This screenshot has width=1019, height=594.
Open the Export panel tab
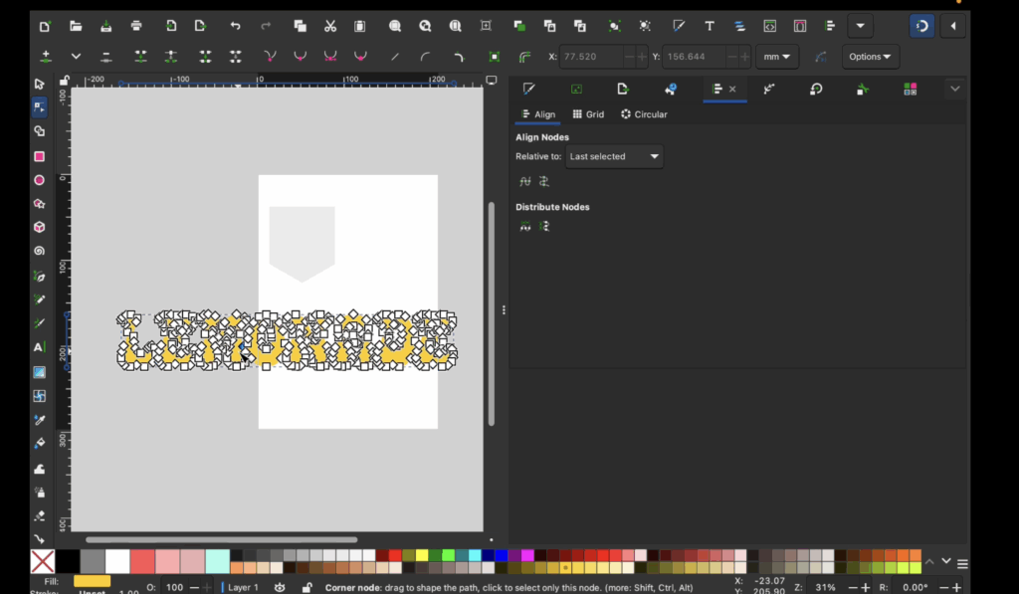(623, 89)
